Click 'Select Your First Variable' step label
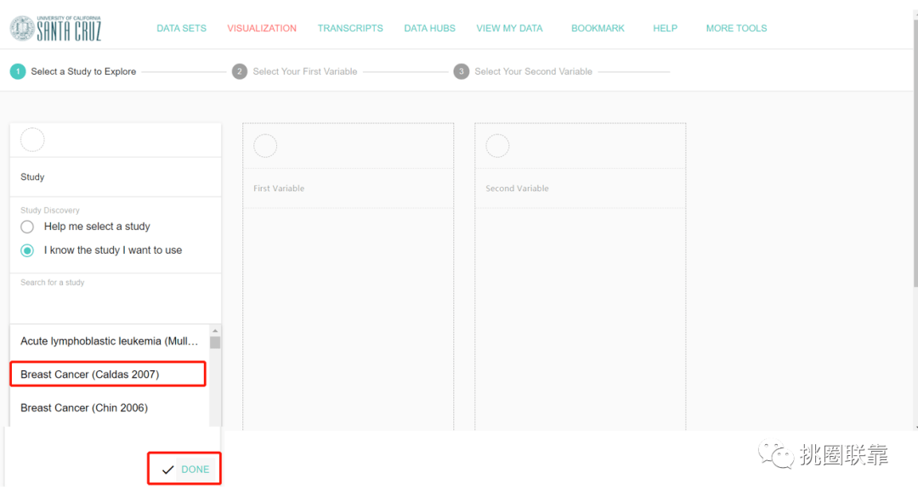The height and width of the screenshot is (495, 918). [x=305, y=71]
